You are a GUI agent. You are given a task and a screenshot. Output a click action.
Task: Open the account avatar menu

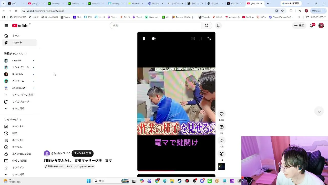point(321,25)
